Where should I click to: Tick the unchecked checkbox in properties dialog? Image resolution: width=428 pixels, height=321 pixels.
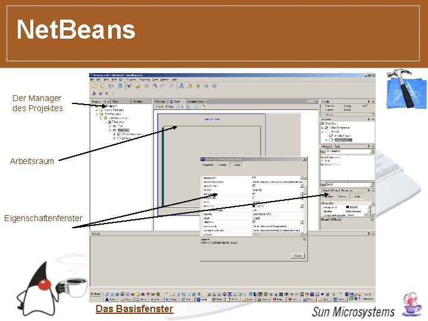click(x=254, y=197)
